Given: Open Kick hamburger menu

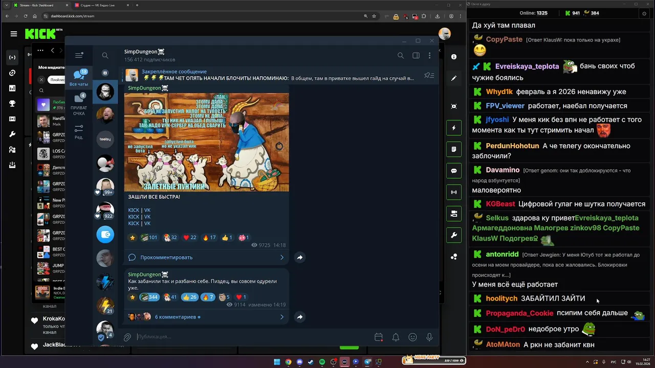Looking at the screenshot, I should pyautogui.click(x=14, y=34).
